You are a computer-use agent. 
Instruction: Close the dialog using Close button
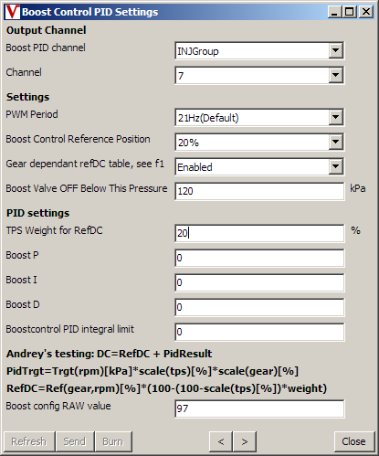tap(354, 441)
